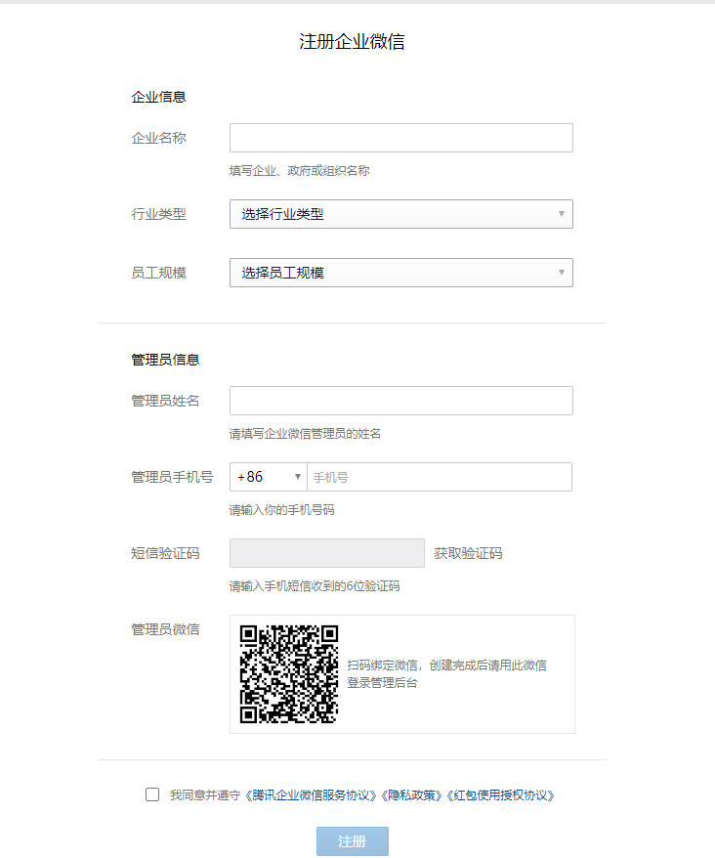Click the 注册企业微信 page title
715x858 pixels.
352,42
